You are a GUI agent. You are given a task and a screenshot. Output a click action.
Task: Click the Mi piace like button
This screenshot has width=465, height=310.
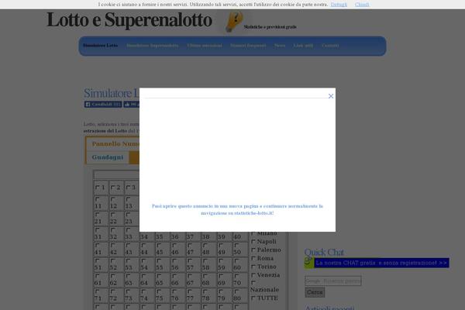pyautogui.click(x=132, y=105)
